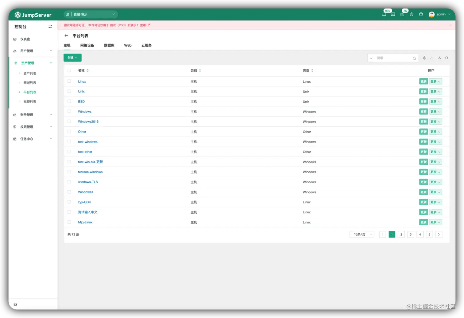464x318 pixels.
Task: Open 15条/页 page size dropdown
Action: tap(362, 234)
